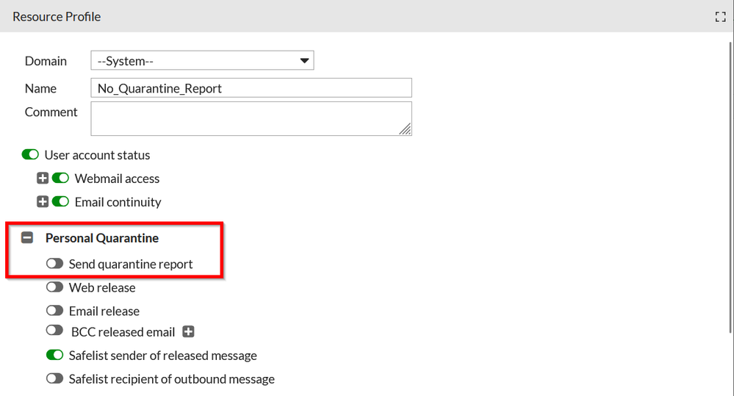Enable Send quarantine report toggle
734x396 pixels.
pyautogui.click(x=55, y=264)
